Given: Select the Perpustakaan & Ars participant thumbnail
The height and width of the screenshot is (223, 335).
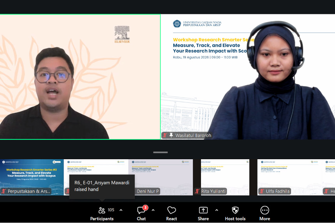Looking at the screenshot, I should tap(32, 177).
